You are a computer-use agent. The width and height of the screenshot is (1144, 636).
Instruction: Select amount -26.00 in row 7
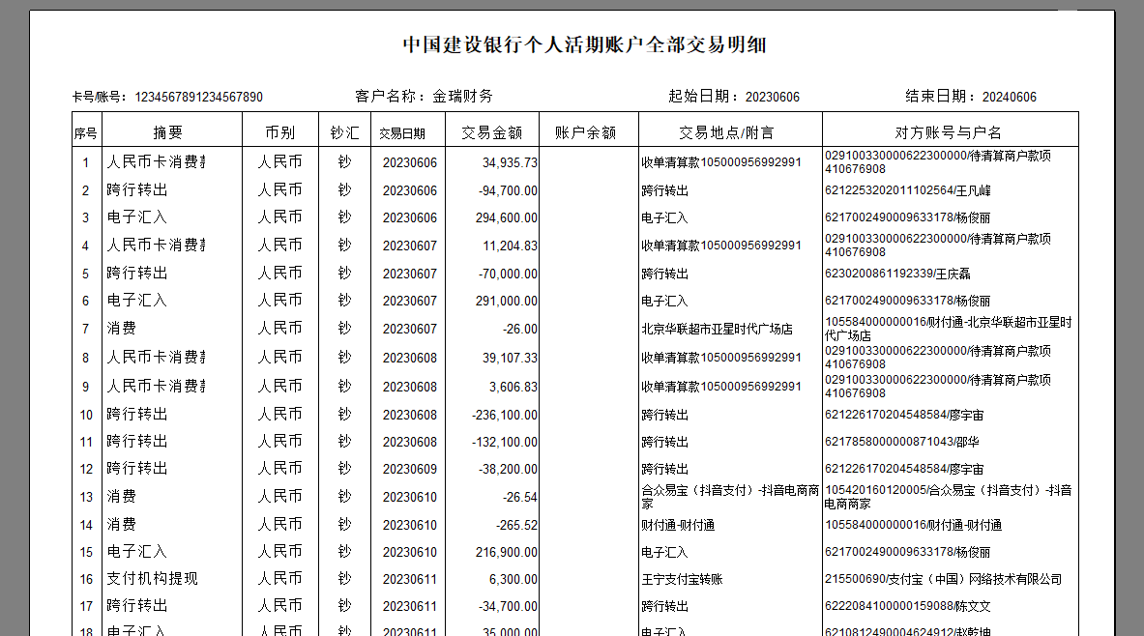tap(520, 329)
